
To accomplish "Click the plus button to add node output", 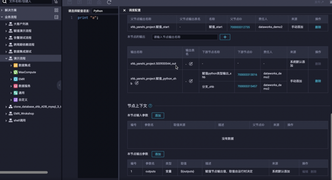I will coord(225,37).
